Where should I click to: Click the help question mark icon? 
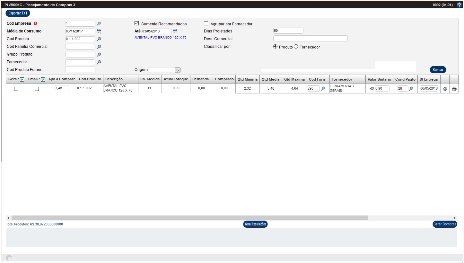pyautogui.click(x=459, y=5)
